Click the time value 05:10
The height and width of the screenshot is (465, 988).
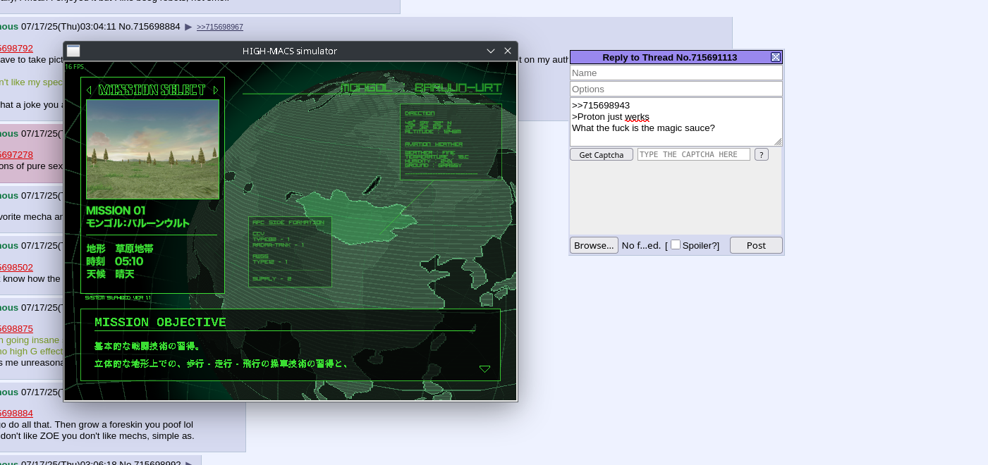129,261
